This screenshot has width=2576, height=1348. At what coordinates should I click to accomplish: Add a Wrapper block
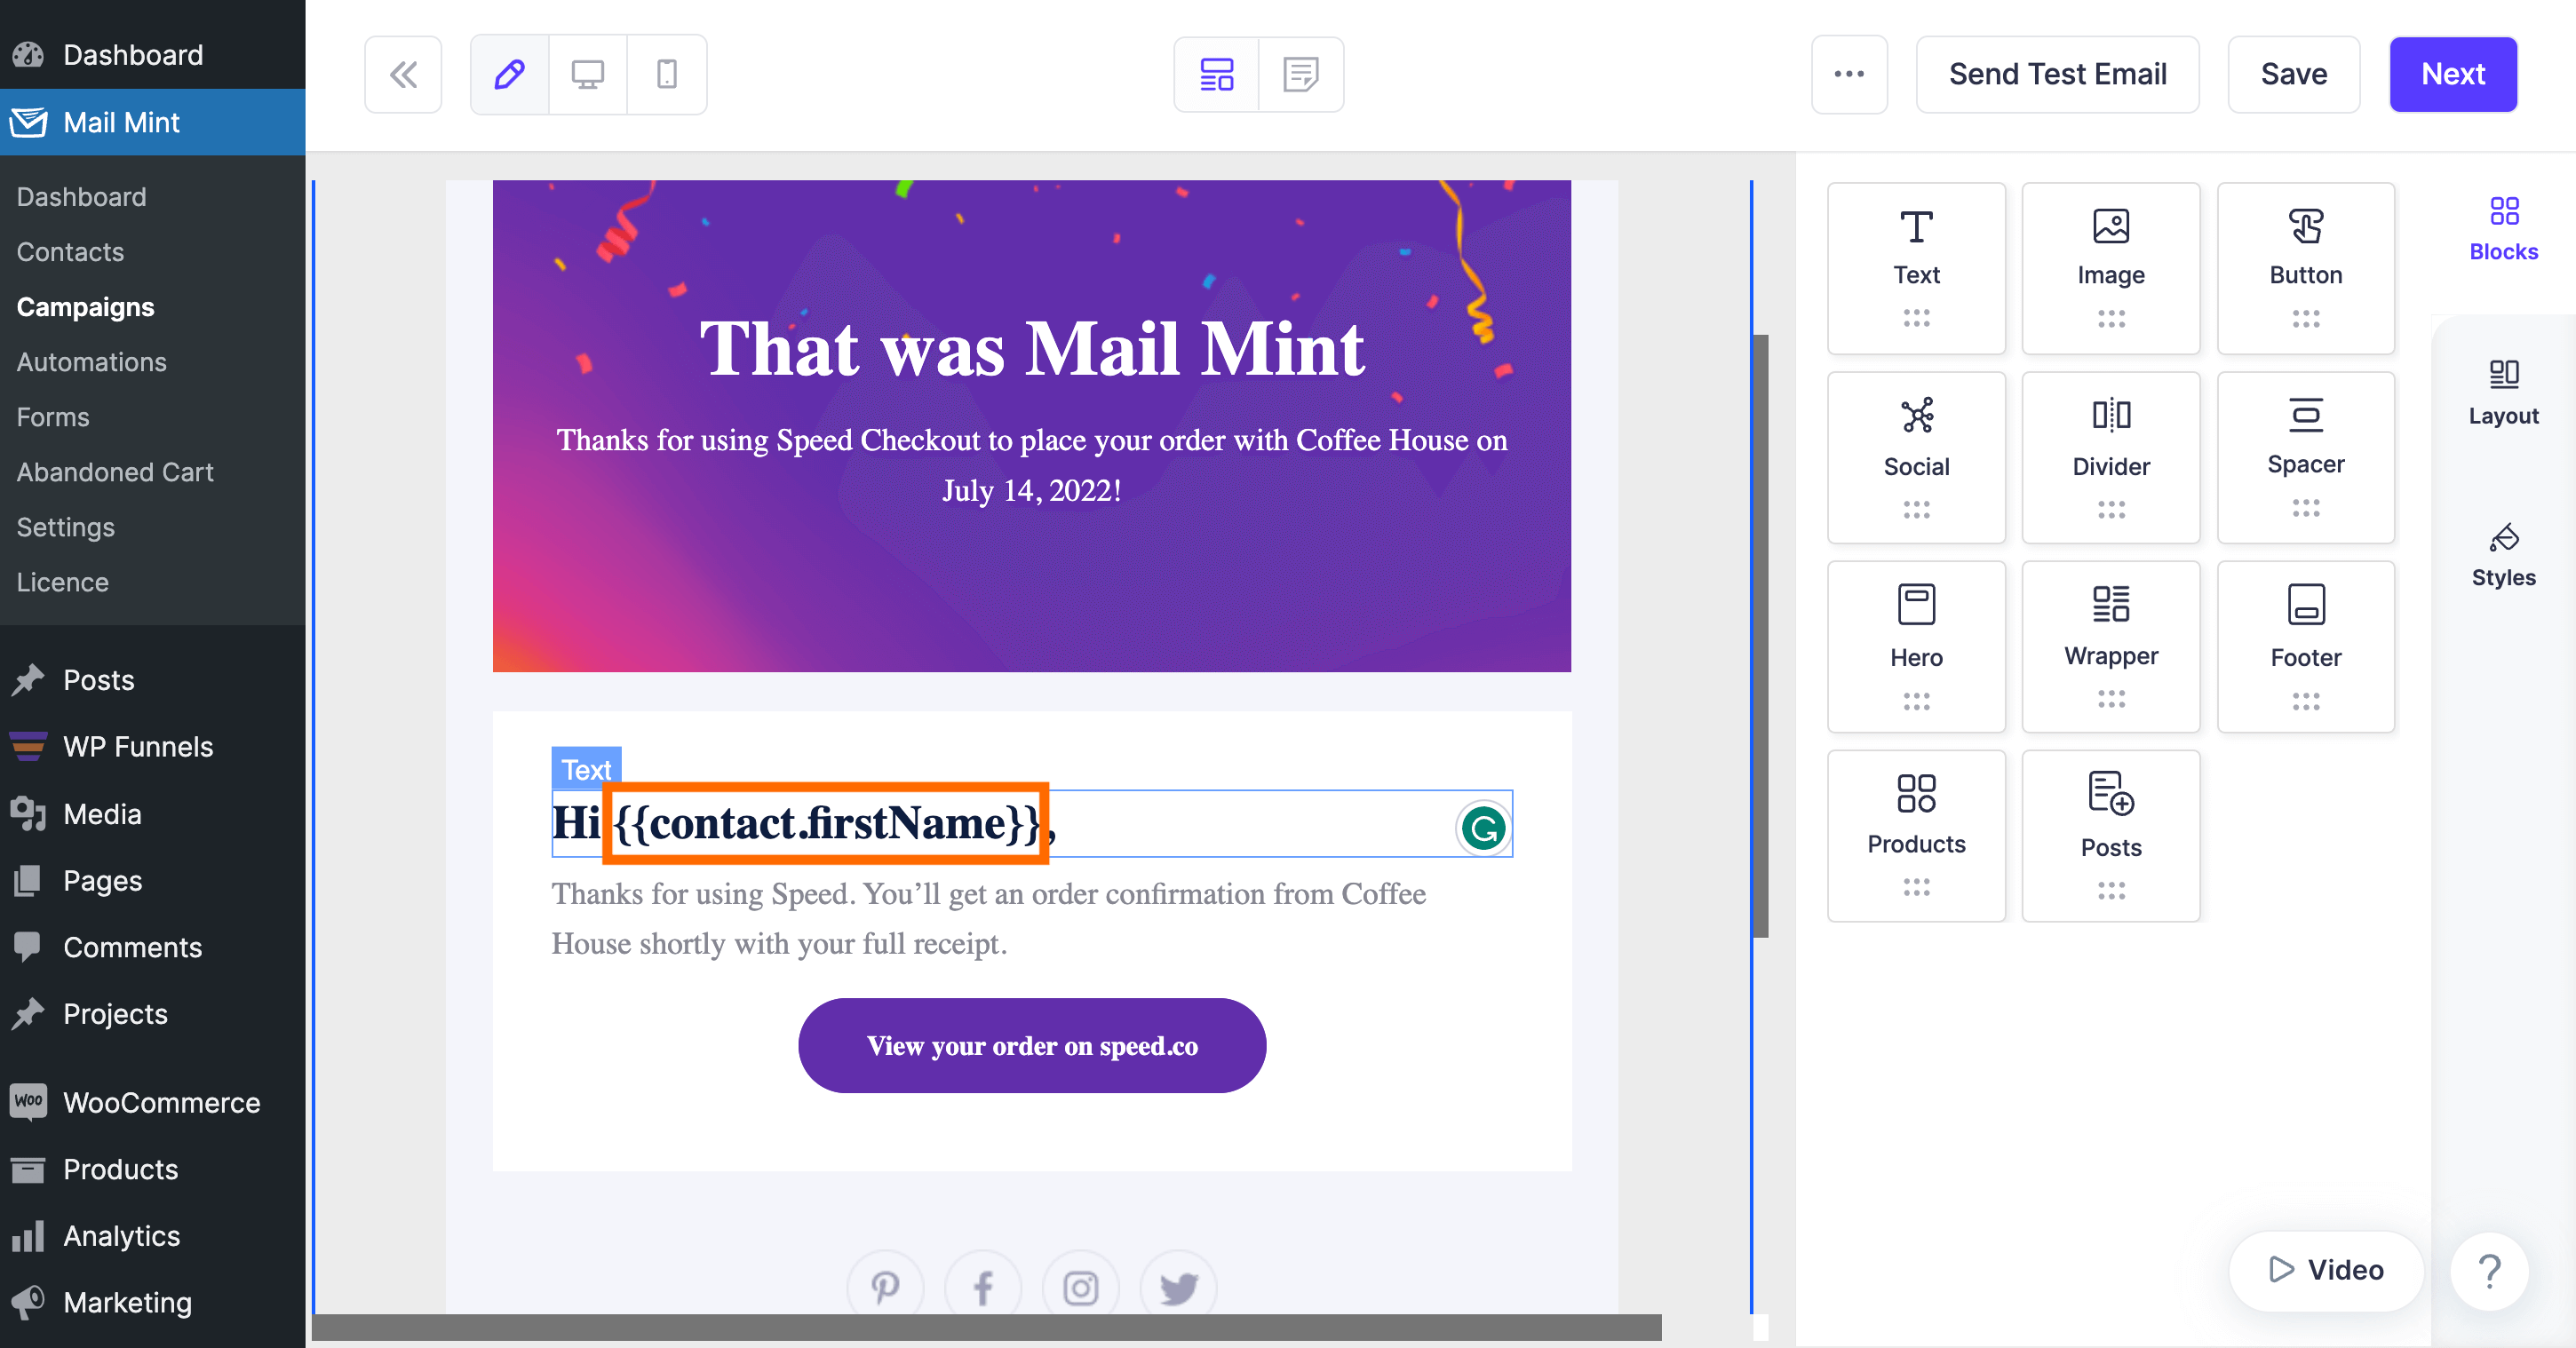(x=2110, y=647)
